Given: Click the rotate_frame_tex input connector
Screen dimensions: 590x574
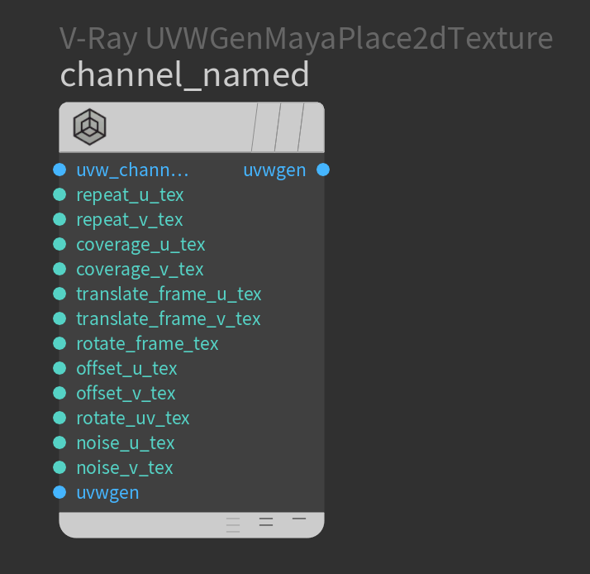Looking at the screenshot, I should click(x=59, y=343).
